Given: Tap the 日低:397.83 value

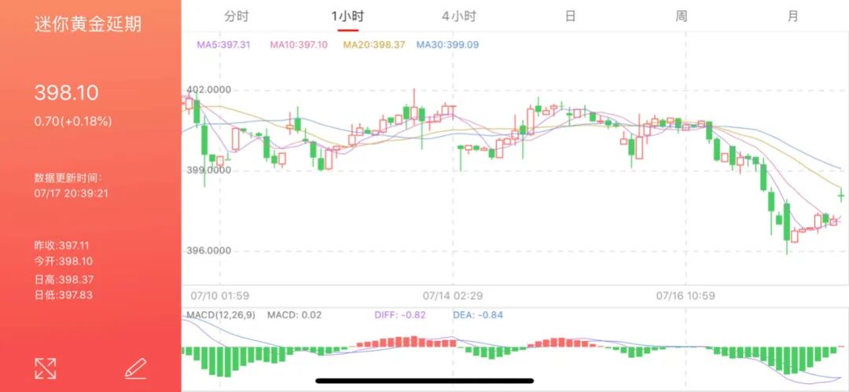Looking at the screenshot, I should (64, 295).
